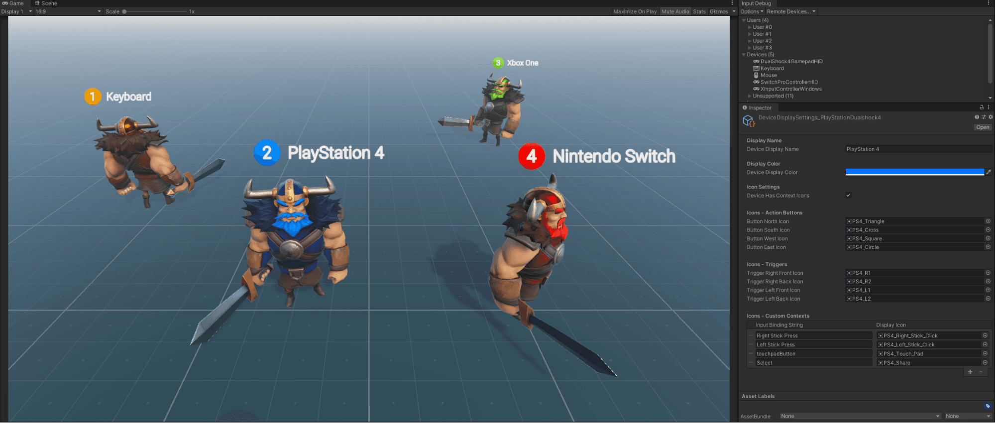Select Mouse in the Devices list
Viewport: 995px width, 423px height.
tap(769, 75)
